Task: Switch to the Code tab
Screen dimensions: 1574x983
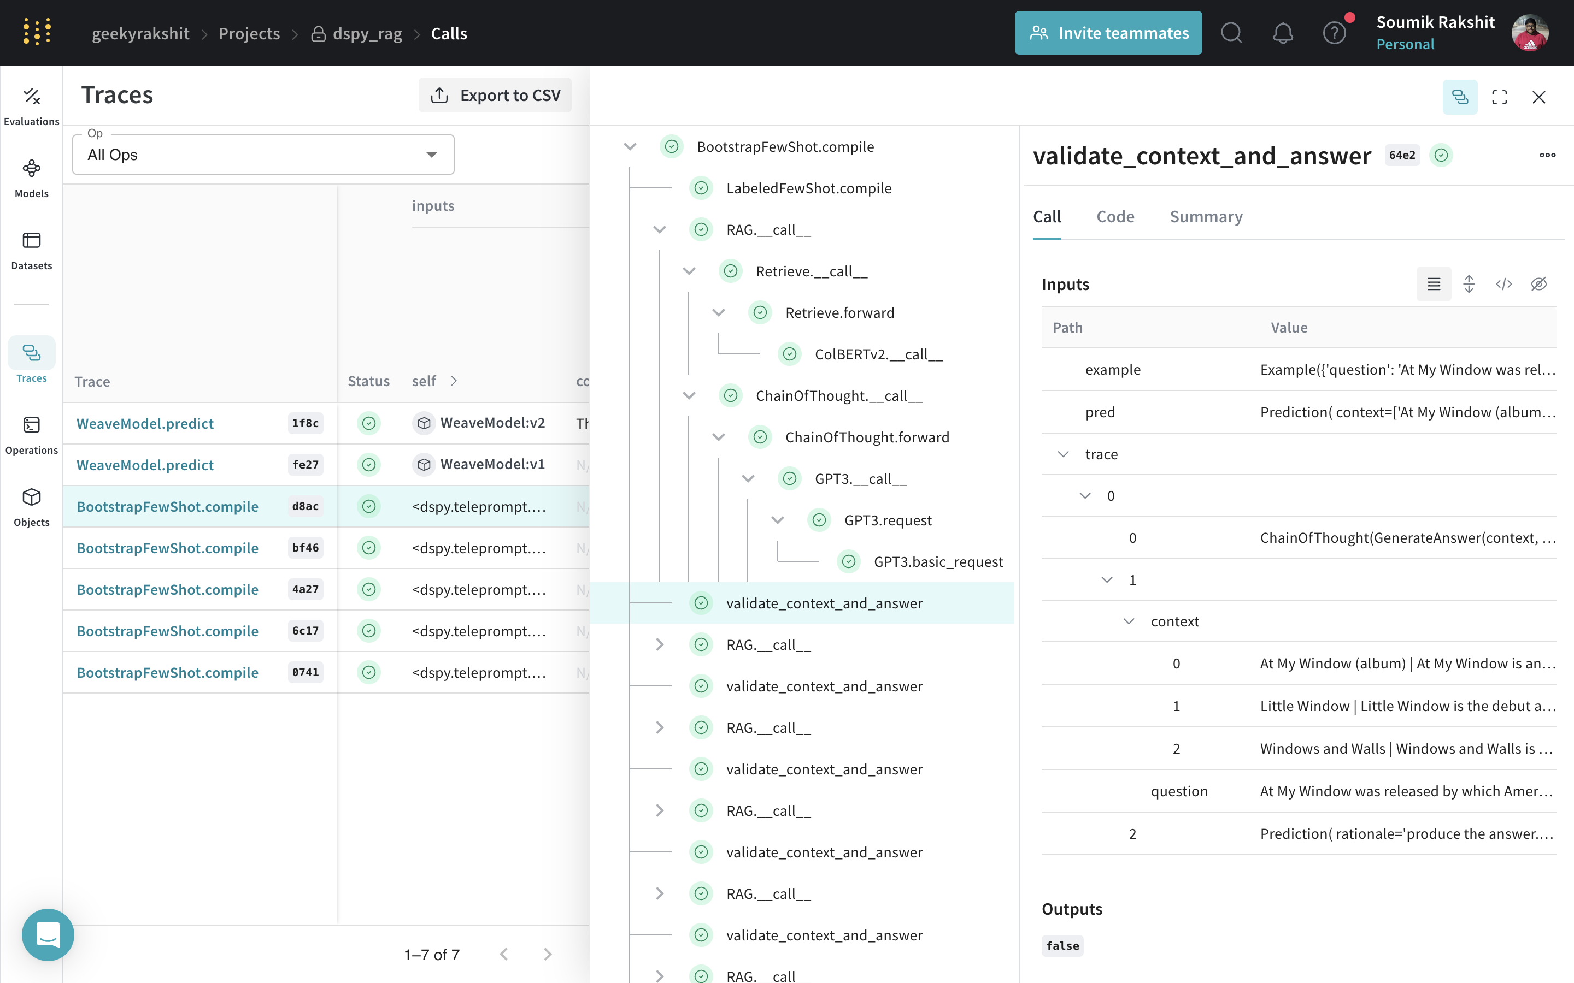Action: 1115,216
